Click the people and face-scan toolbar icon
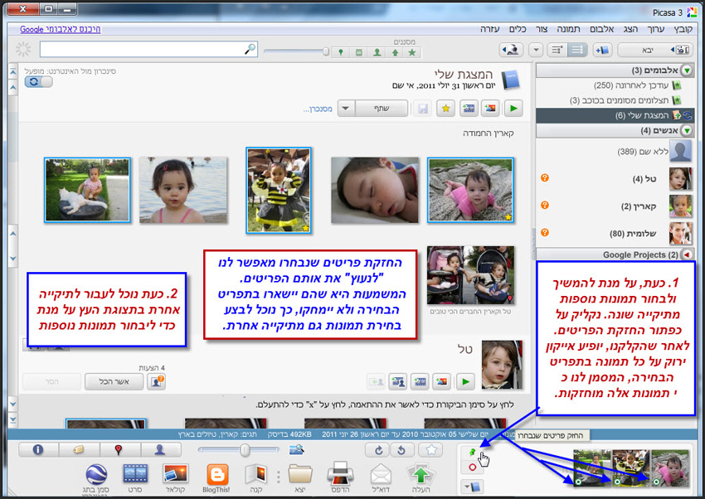The height and width of the screenshot is (499, 705). coord(511,50)
